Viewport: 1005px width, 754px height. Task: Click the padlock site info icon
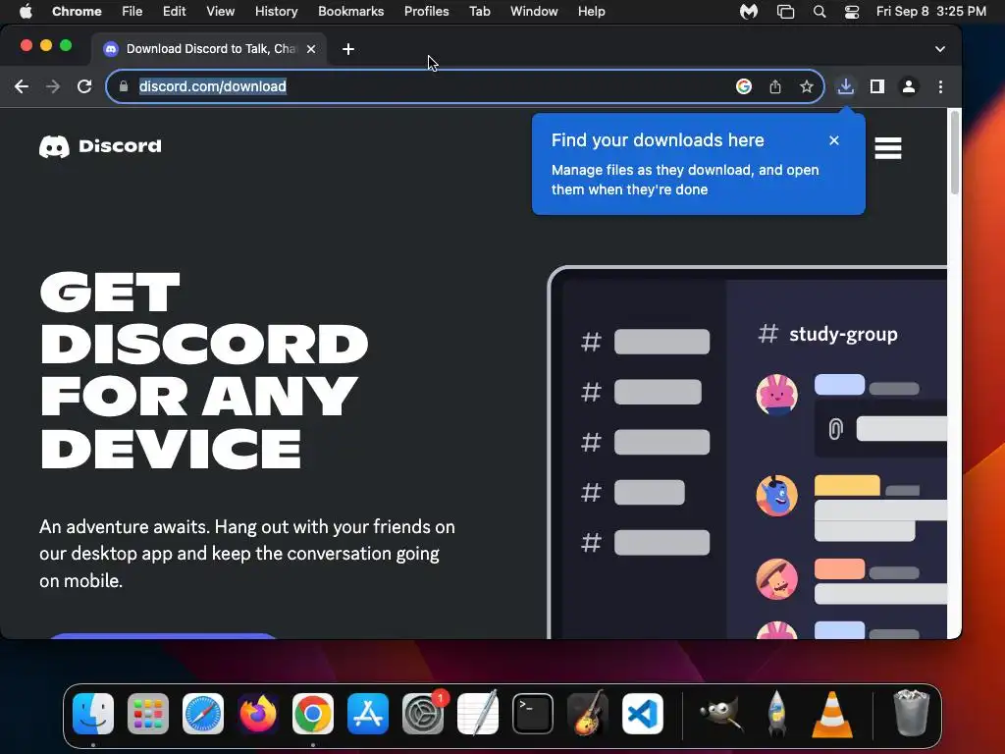[x=124, y=86]
